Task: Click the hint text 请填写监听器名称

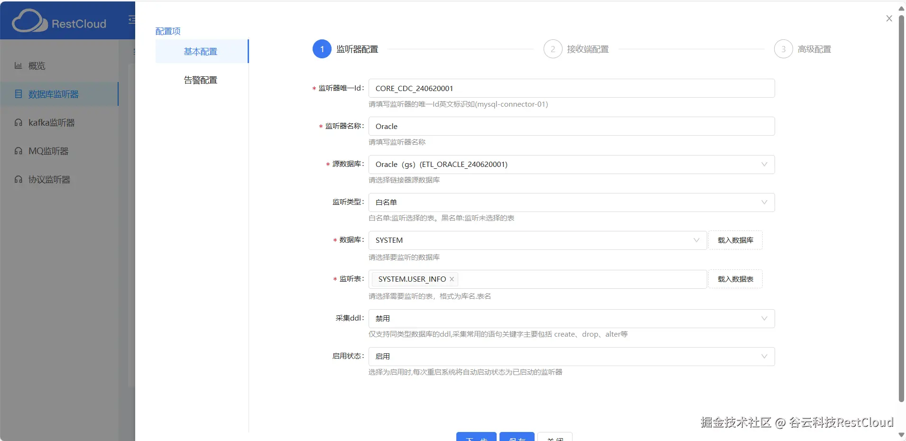Action: coord(397,142)
